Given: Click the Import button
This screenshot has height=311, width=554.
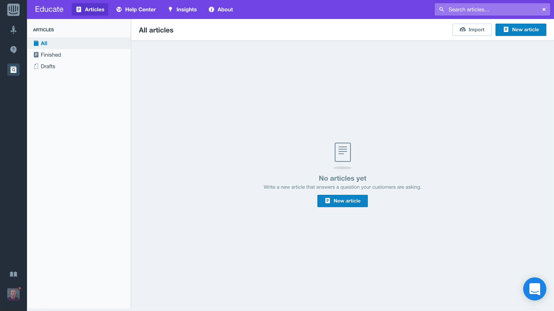Looking at the screenshot, I should [472, 30].
